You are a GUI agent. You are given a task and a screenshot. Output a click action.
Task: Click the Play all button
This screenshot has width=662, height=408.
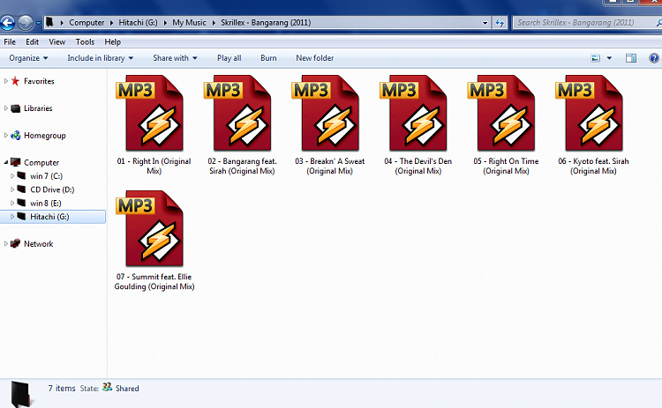point(229,58)
